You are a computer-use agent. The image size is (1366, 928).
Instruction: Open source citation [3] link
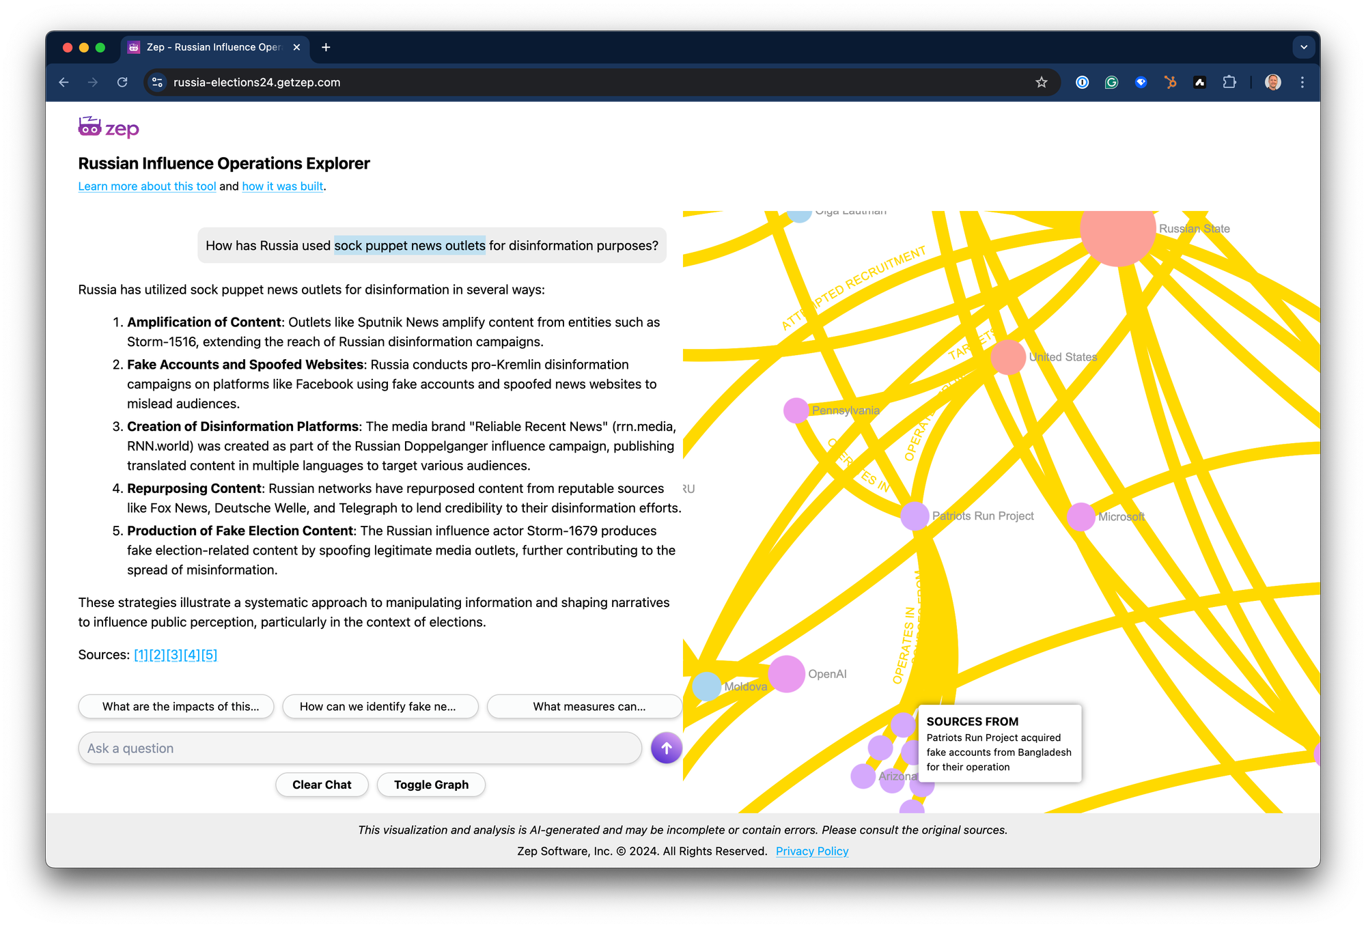click(x=174, y=655)
